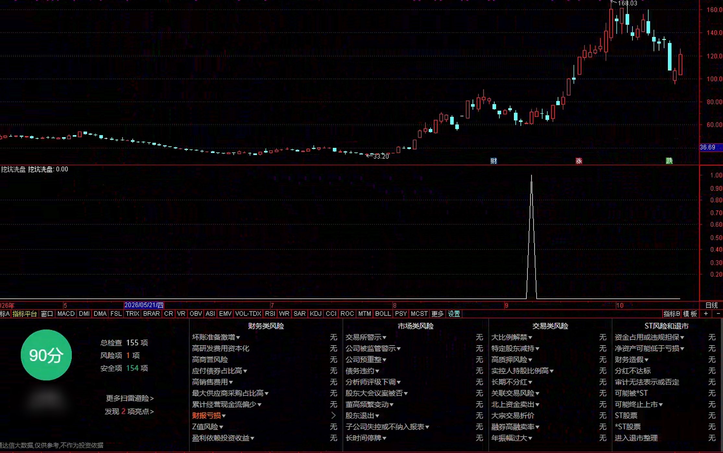Open the 窗口 tab
723x453 pixels.
coord(47,314)
